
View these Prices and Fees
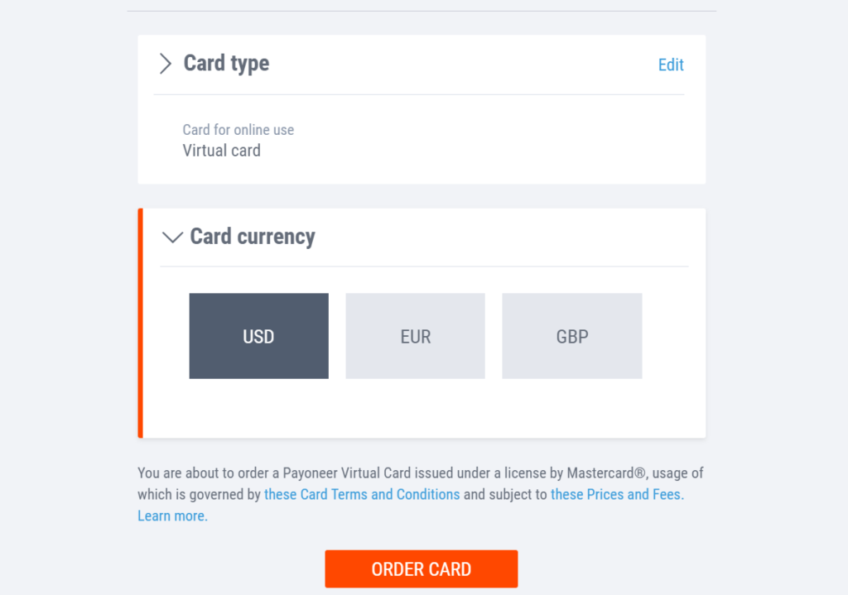(x=616, y=494)
